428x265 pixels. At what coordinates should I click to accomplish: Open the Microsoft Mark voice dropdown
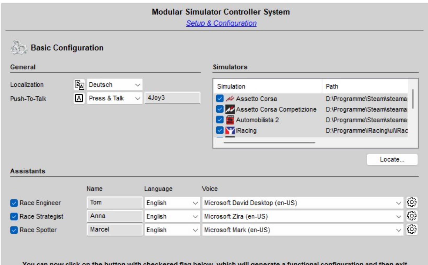coord(303,230)
